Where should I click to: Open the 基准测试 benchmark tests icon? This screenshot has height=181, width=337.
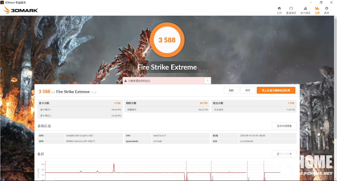(291, 10)
